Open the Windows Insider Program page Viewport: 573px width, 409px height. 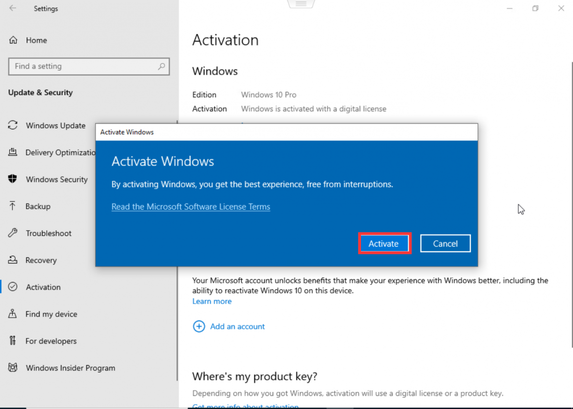click(x=71, y=368)
